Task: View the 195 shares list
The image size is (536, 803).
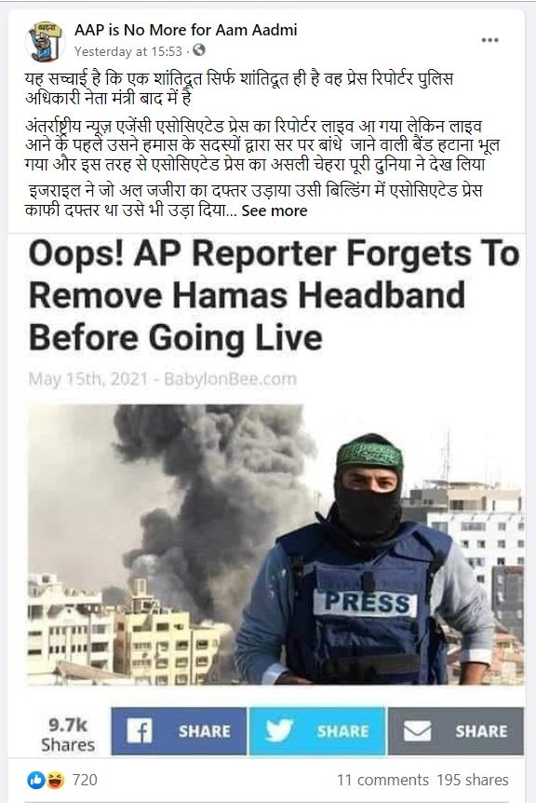Action: click(x=473, y=780)
